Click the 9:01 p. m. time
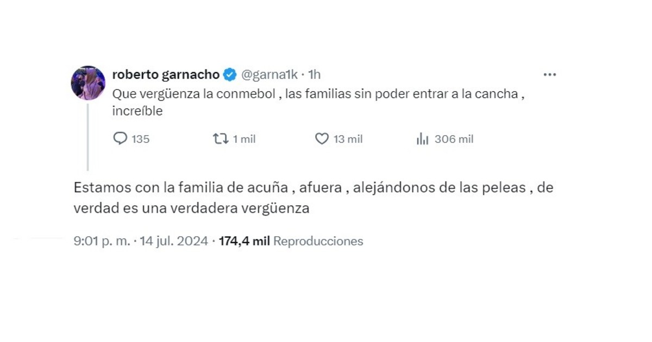 [102, 241]
